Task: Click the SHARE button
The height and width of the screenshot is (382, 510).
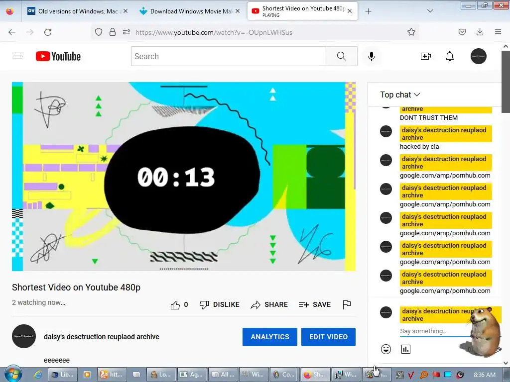Action: point(269,305)
